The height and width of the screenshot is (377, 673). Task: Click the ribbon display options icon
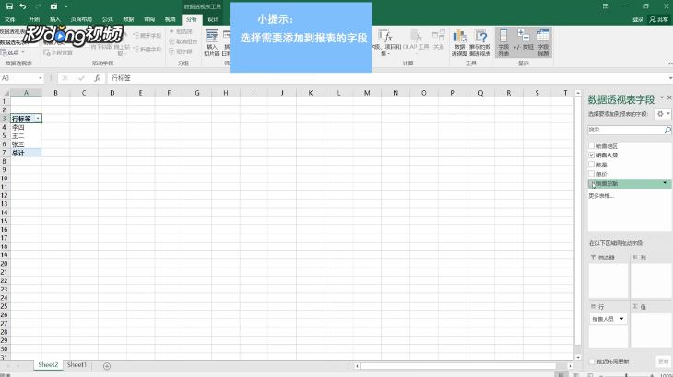point(606,6)
